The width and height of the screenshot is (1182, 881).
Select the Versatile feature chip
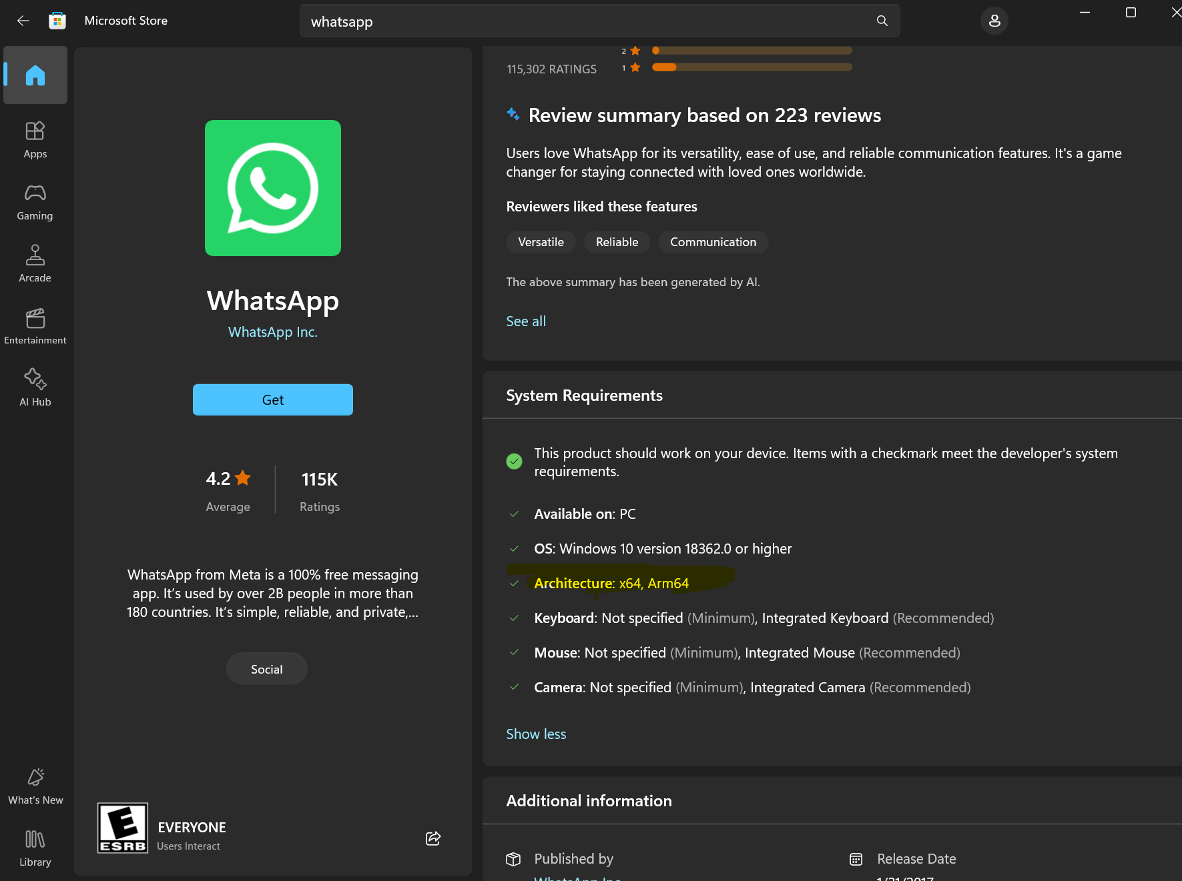coord(541,242)
